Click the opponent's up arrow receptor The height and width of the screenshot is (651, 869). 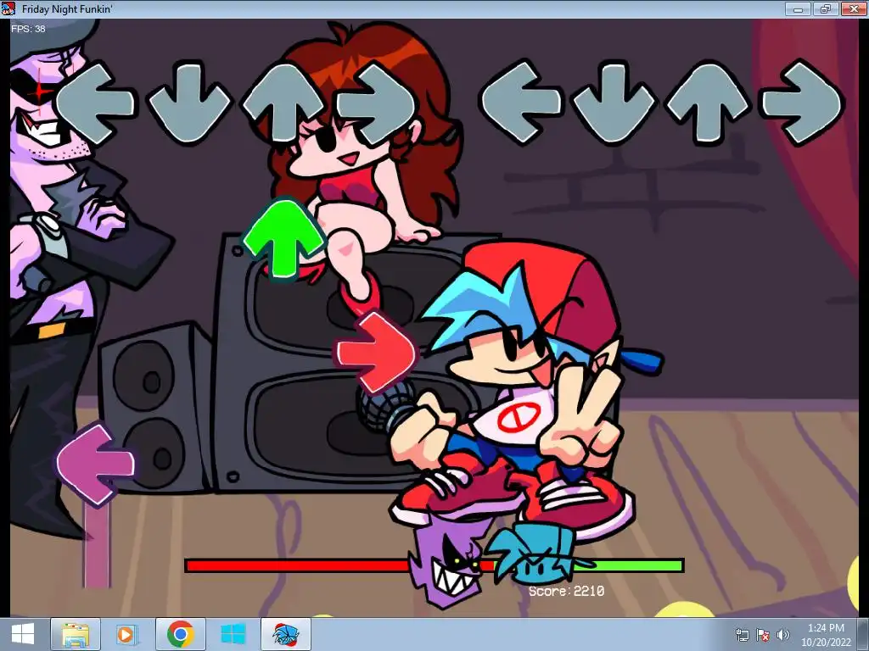point(283,102)
